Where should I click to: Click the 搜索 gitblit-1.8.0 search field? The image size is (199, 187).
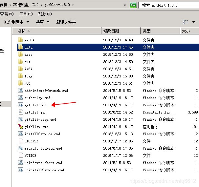169,5
